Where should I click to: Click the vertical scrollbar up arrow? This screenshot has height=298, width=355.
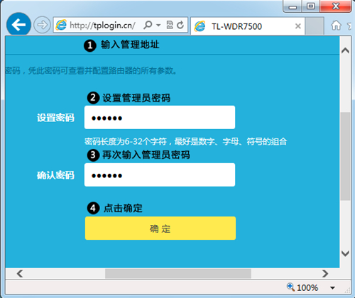(x=345, y=50)
